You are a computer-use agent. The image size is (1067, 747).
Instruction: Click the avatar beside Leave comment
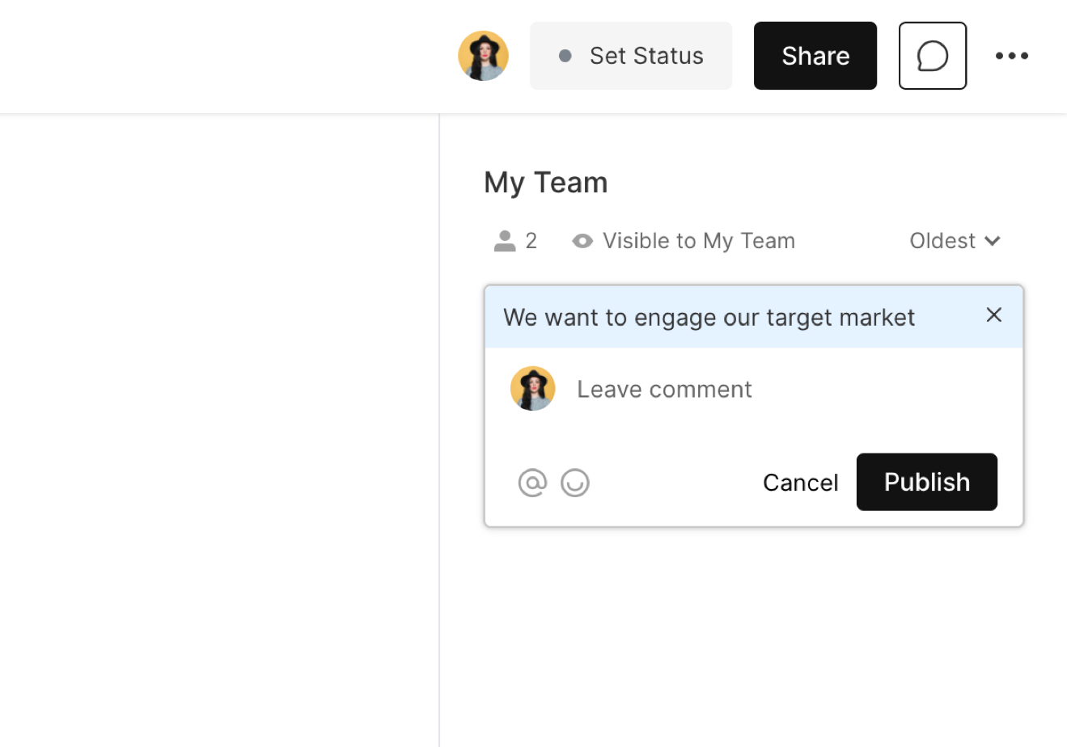(x=532, y=389)
